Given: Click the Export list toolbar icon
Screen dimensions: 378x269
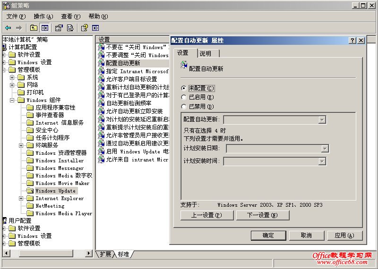Looking at the screenshot, I should (x=70, y=28).
